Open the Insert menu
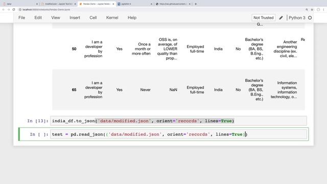Image resolution: width=327 pixels, height=184 pixels. pyautogui.click(x=75, y=18)
